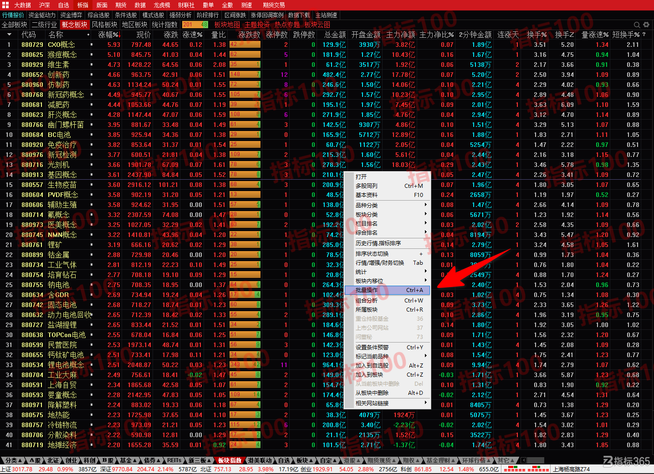Open the 大数据 top menu
This screenshot has height=474, width=654.
[23, 5]
